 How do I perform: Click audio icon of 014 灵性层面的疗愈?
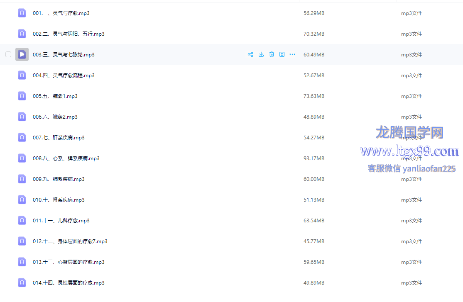pyautogui.click(x=22, y=283)
